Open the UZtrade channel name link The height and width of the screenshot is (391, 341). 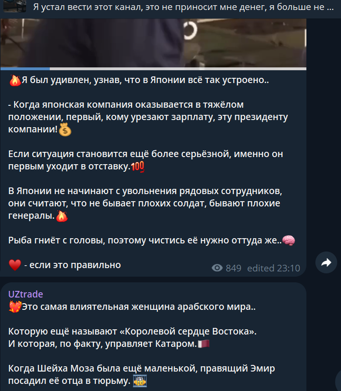pos(26,294)
